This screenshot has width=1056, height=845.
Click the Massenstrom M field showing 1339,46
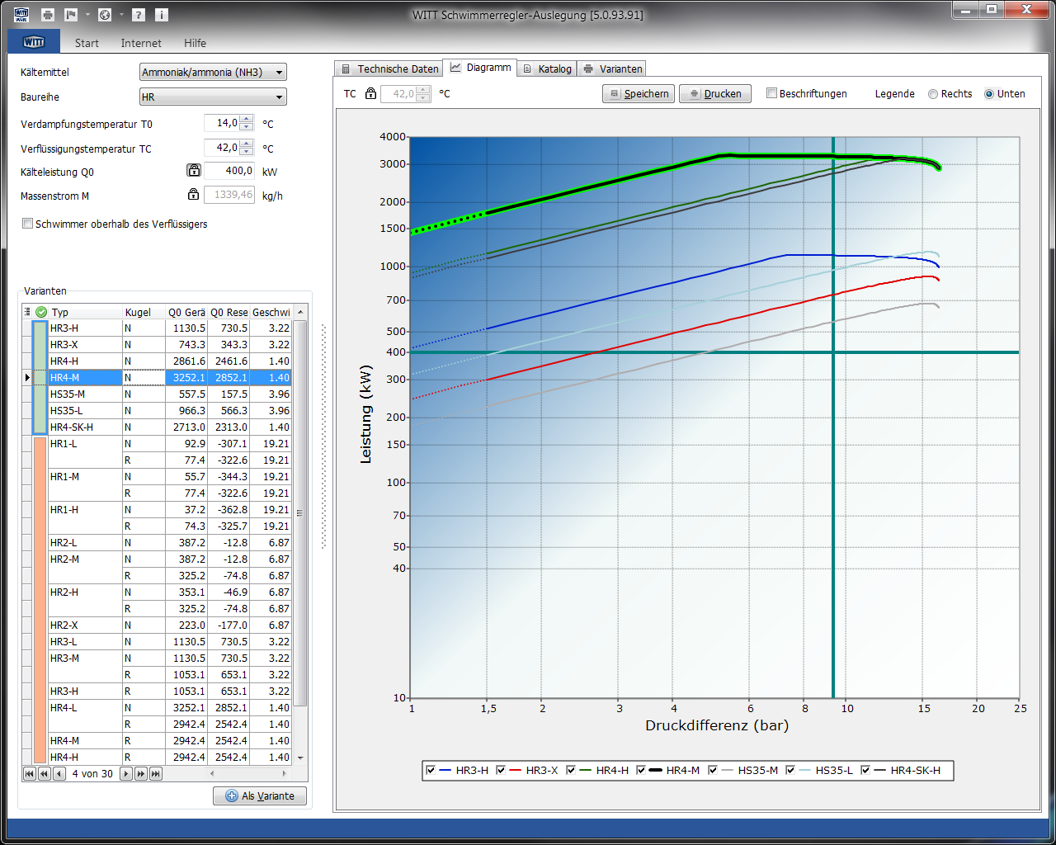click(x=229, y=195)
